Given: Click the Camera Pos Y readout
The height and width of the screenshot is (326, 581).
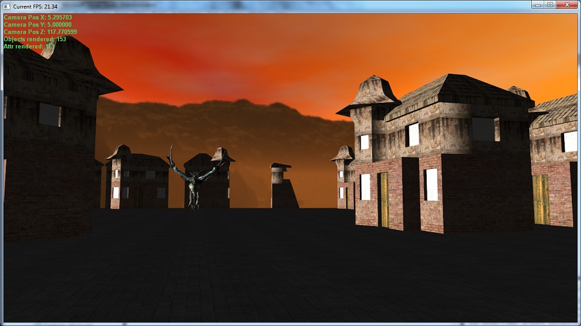Looking at the screenshot, I should click(38, 25).
